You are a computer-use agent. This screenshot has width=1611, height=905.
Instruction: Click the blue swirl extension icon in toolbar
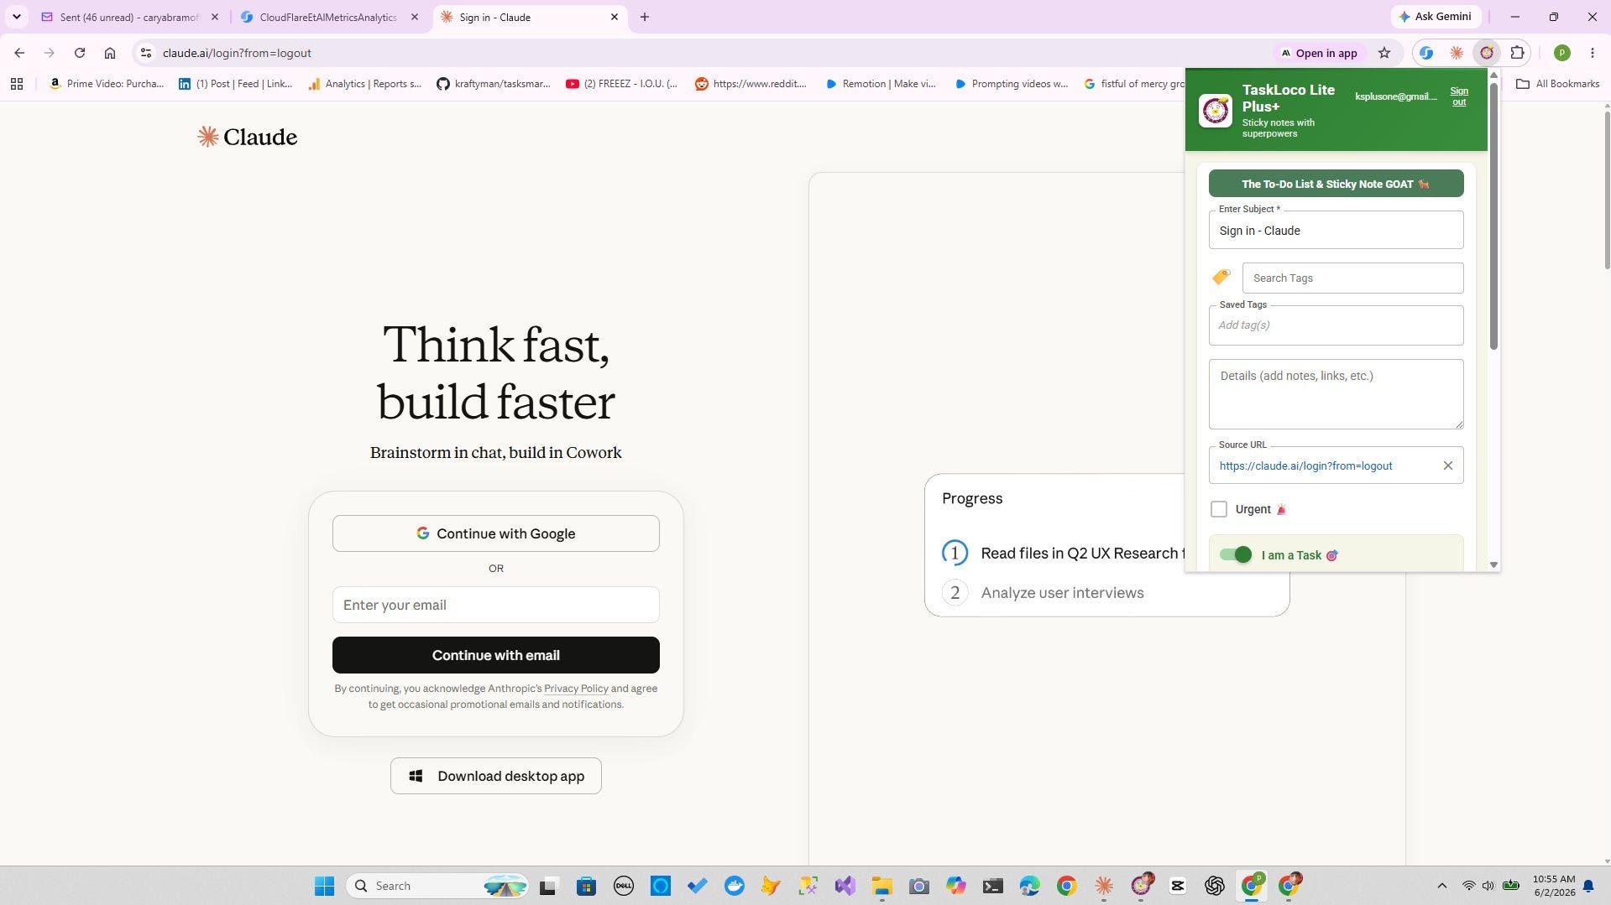point(1426,53)
